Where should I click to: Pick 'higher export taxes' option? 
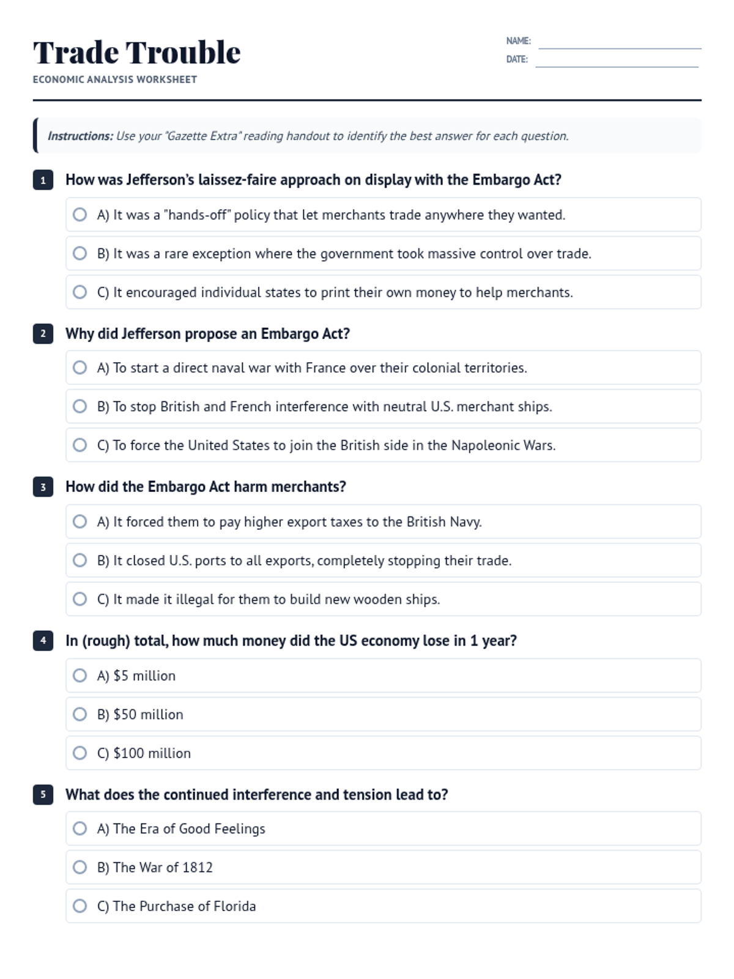[x=383, y=521]
